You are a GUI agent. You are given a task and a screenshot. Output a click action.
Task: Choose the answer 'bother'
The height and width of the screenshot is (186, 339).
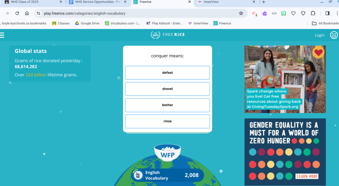pyautogui.click(x=167, y=105)
